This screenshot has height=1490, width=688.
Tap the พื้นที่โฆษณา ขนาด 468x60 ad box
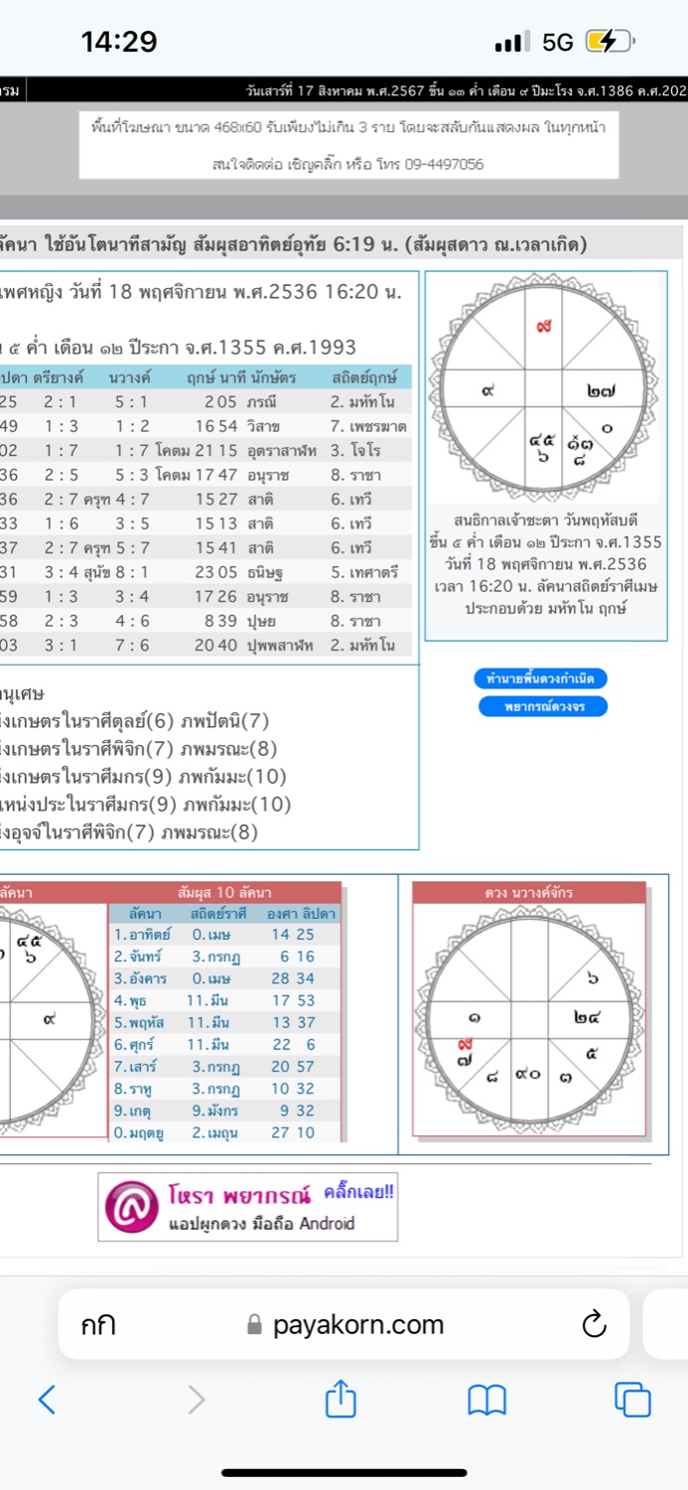347,145
